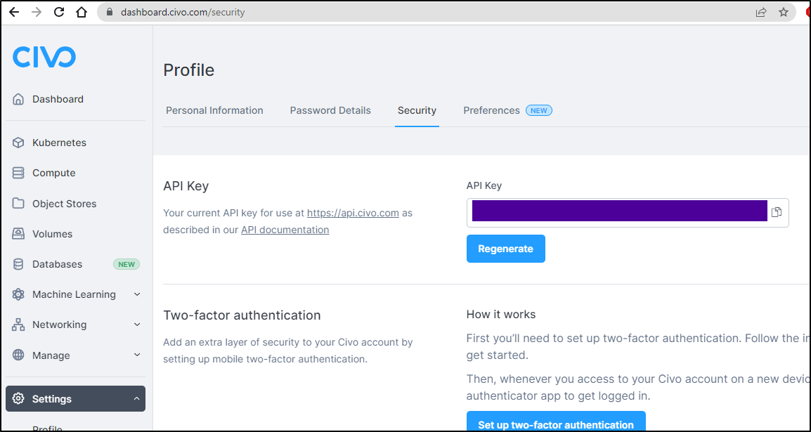Go to browser home page icon

[x=82, y=13]
